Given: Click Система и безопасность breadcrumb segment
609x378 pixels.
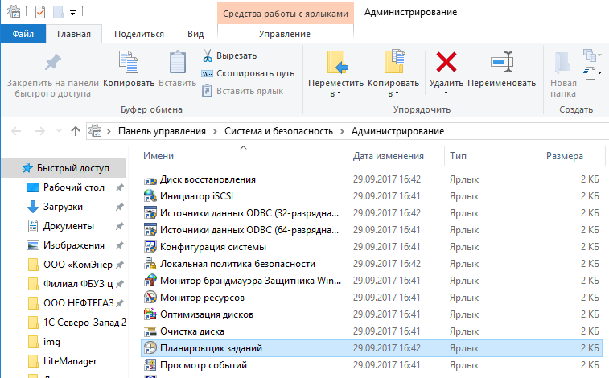Looking at the screenshot, I should (x=278, y=131).
